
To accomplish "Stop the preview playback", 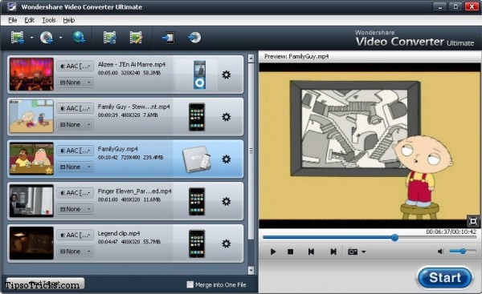I will tap(290, 252).
